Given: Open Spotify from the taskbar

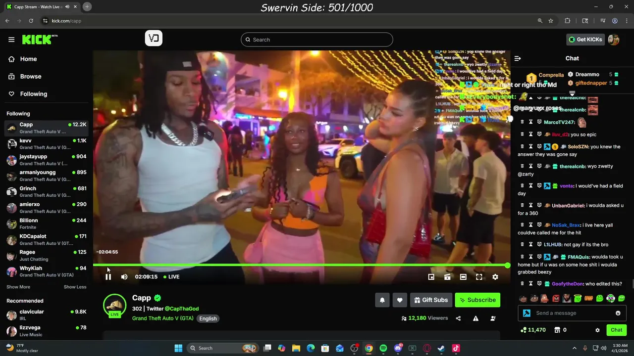Looking at the screenshot, I should (x=383, y=348).
